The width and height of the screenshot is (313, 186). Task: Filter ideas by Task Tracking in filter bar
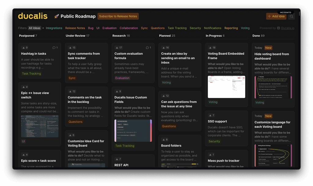click(x=177, y=28)
